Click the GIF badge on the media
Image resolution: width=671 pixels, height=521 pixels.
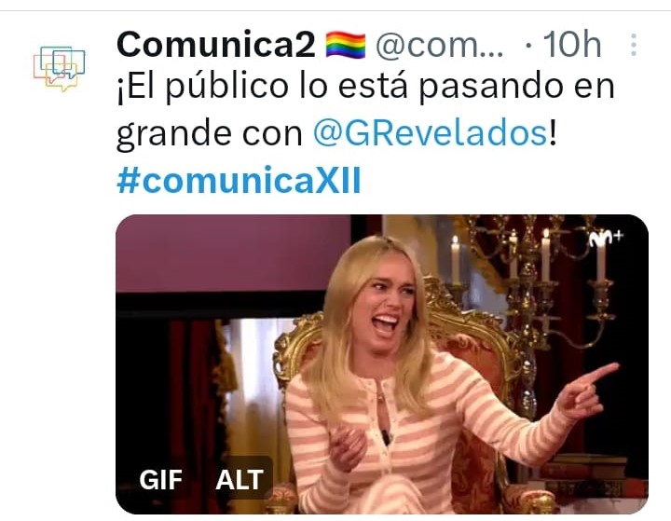pos(161,479)
